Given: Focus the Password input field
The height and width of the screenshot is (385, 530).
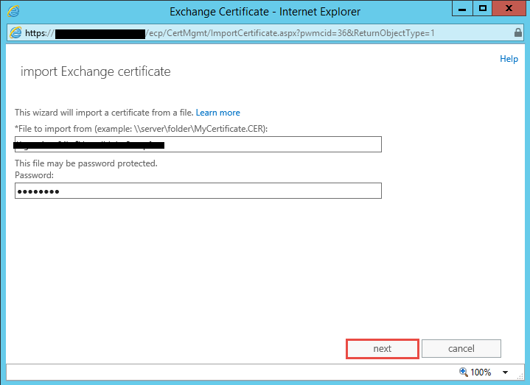Looking at the screenshot, I should point(198,191).
